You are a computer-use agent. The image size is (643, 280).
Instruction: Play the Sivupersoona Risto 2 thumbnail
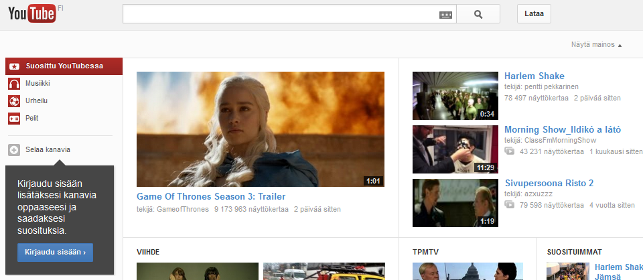click(455, 202)
